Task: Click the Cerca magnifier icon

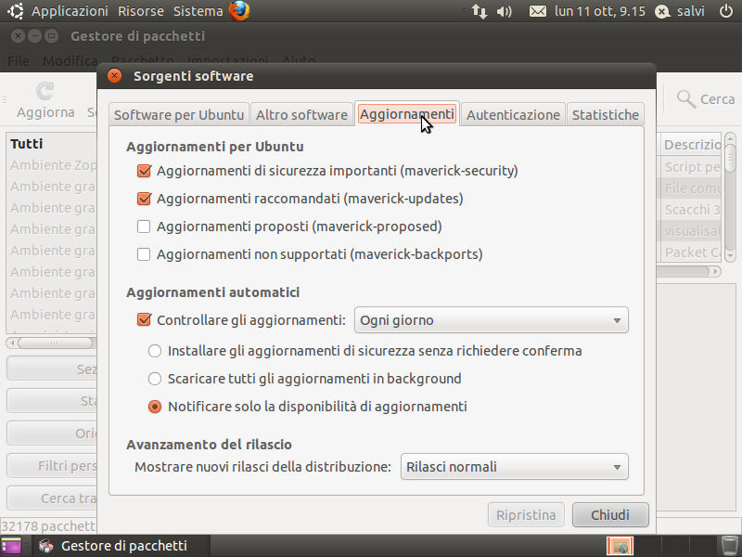Action: point(686,99)
